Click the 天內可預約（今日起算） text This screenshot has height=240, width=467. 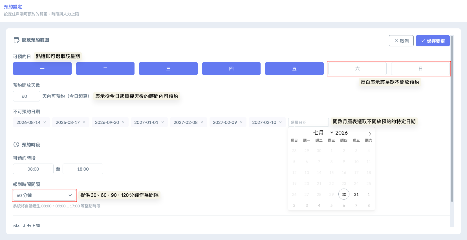pyautogui.click(x=66, y=96)
